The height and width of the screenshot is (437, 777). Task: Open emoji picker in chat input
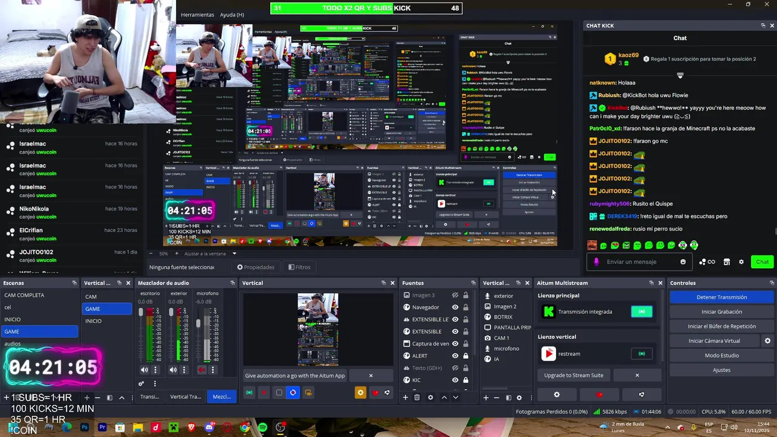(683, 262)
